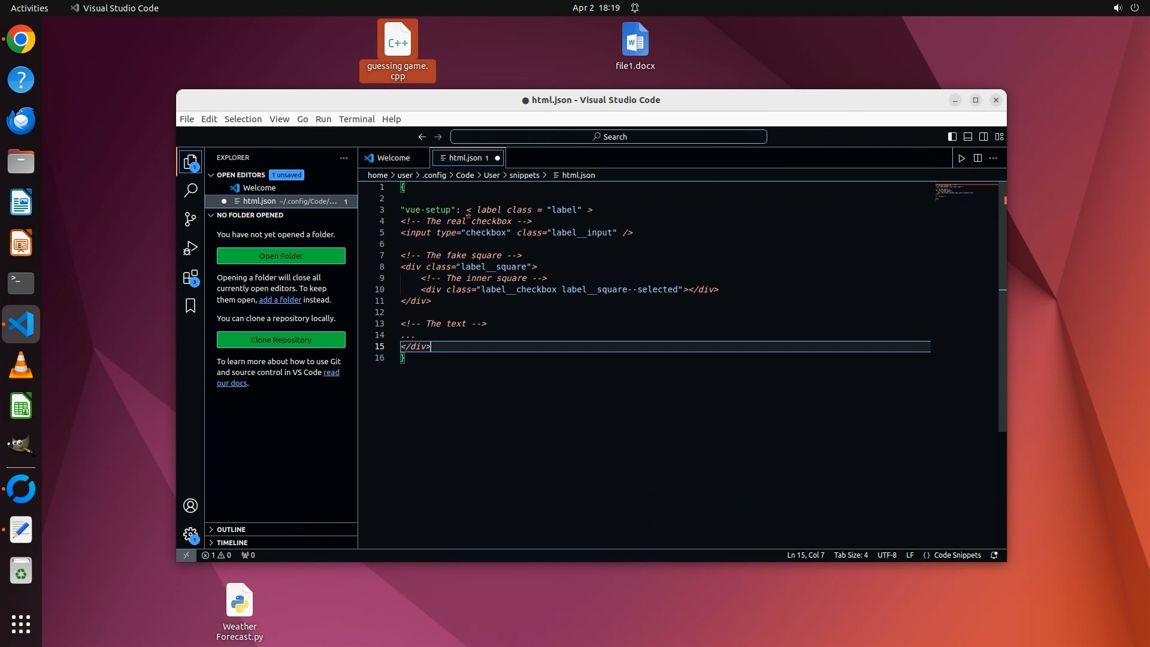Image resolution: width=1150 pixels, height=647 pixels.
Task: Open the Search view in activity bar
Action: coord(190,191)
